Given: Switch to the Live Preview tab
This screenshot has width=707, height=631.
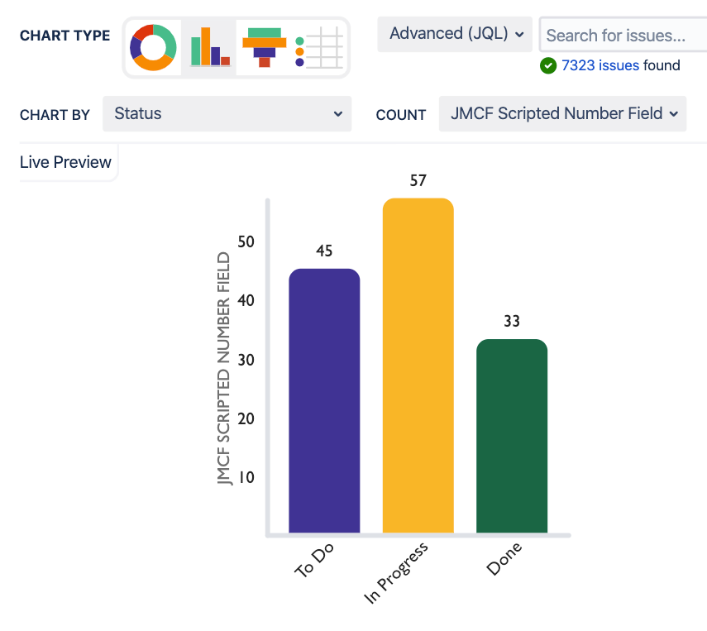Looking at the screenshot, I should point(66,162).
